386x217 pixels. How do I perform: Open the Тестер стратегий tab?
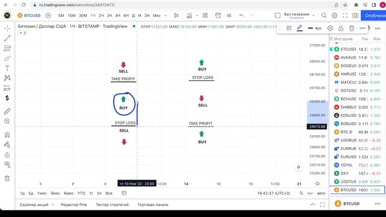click(112, 205)
